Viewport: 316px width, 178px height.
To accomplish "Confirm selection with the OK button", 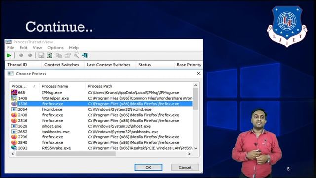I will [149, 167].
